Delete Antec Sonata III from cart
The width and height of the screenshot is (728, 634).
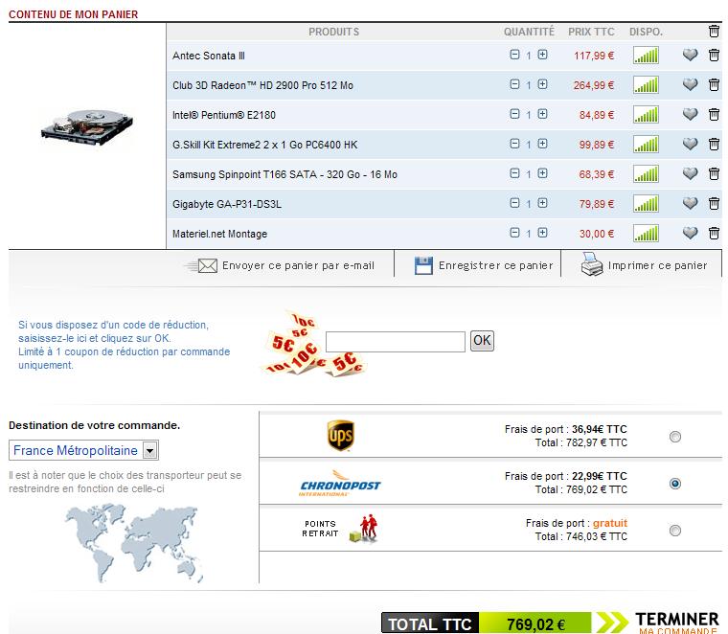click(x=714, y=56)
